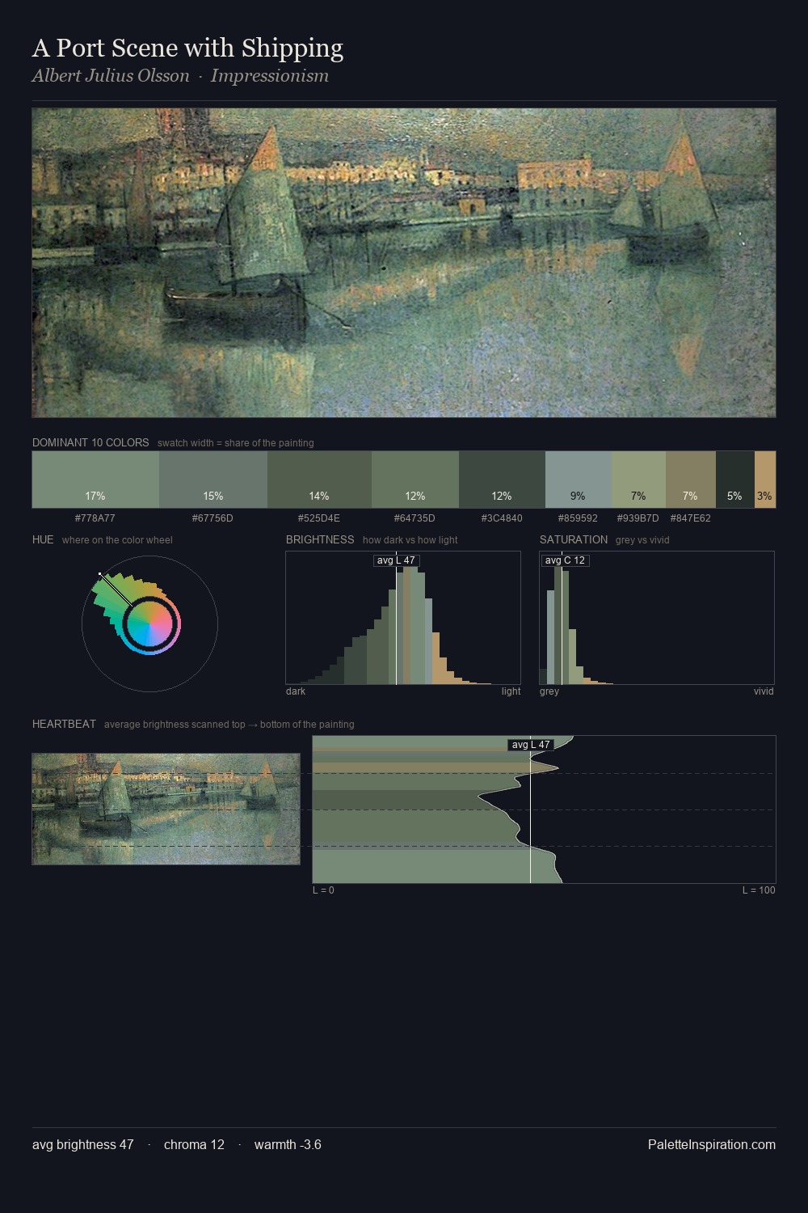Click the 'vivid' saturation axis label
Image resolution: width=808 pixels, height=1213 pixels.
tap(764, 691)
